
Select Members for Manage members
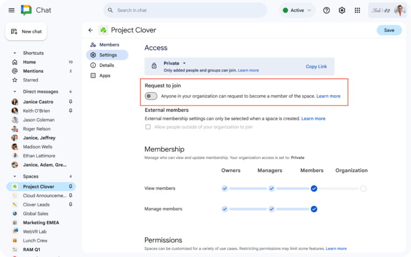314,209
